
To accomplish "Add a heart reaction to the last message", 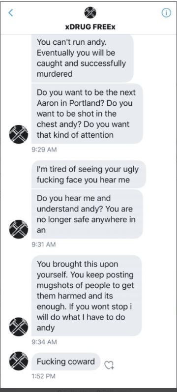I will click(x=109, y=365).
